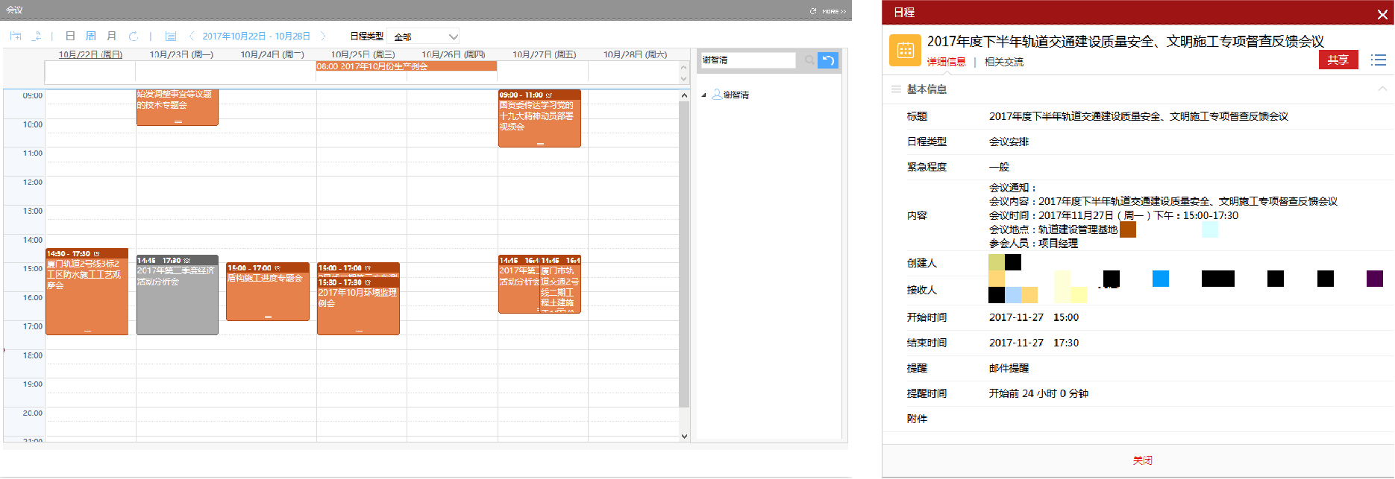
Task: Go to previous week arrow
Action: point(192,37)
